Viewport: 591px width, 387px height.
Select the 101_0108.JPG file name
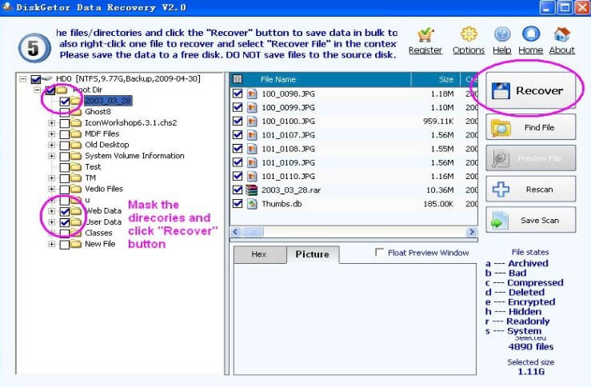[289, 149]
